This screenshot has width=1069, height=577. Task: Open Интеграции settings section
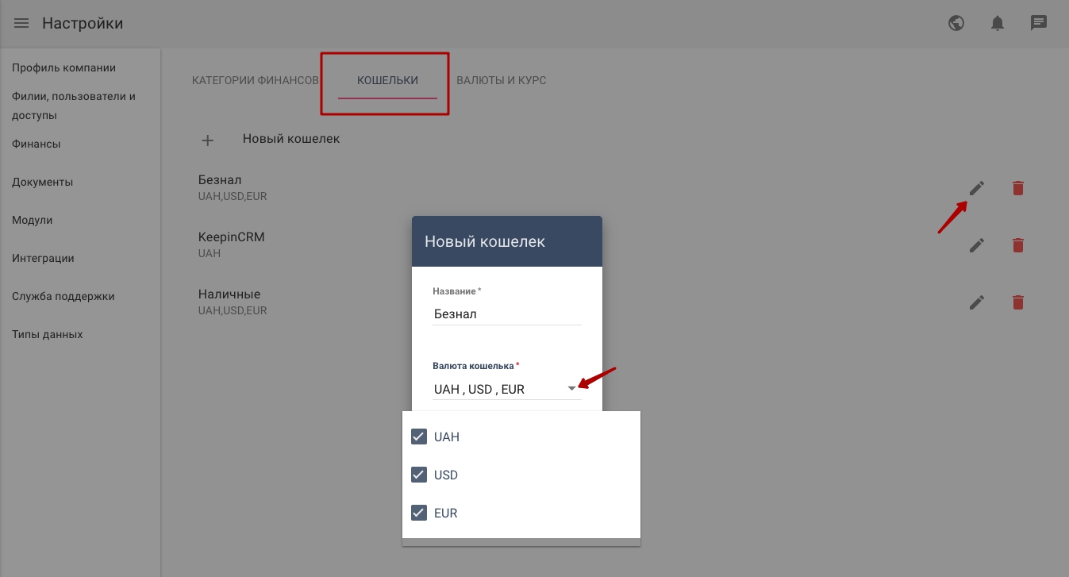44,258
